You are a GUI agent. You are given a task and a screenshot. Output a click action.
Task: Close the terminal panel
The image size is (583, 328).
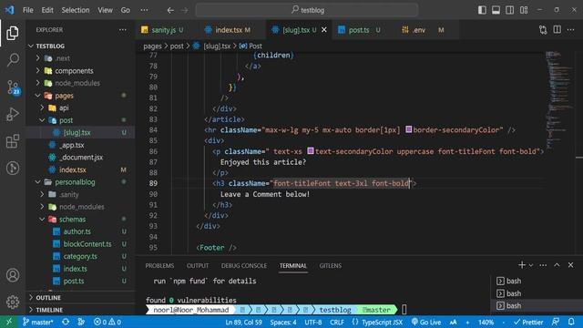tap(571, 265)
